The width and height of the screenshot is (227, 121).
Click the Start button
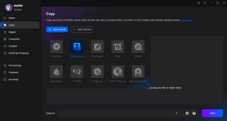(x=212, y=113)
